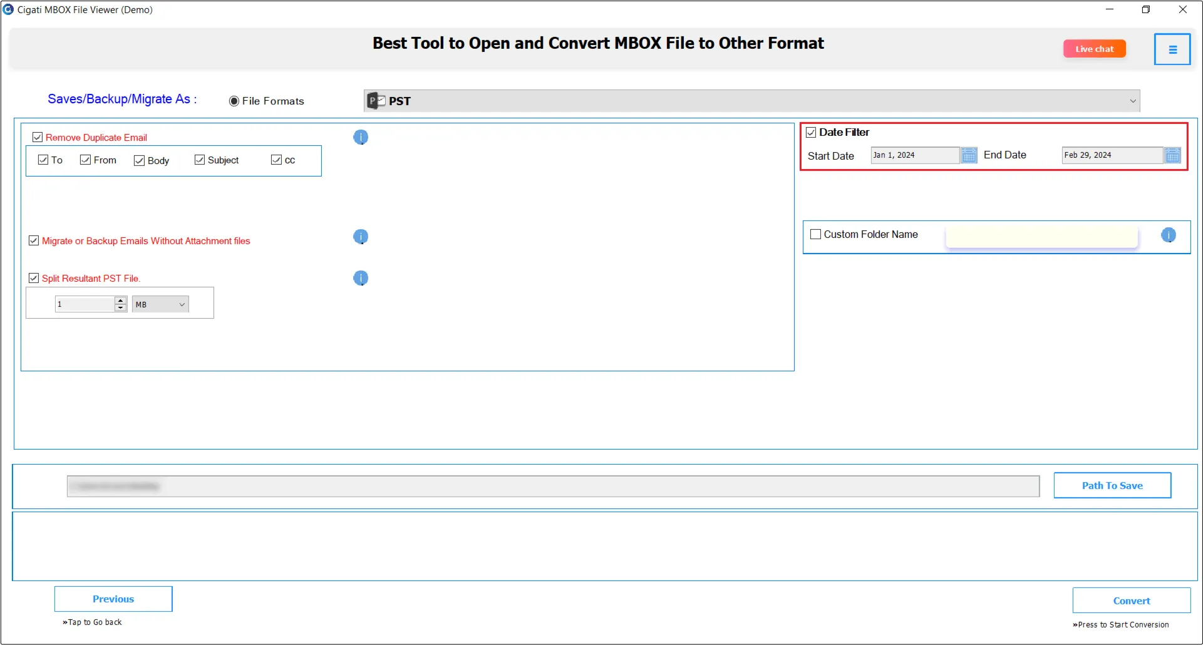Uncheck the Body field checkbox

[x=139, y=160]
